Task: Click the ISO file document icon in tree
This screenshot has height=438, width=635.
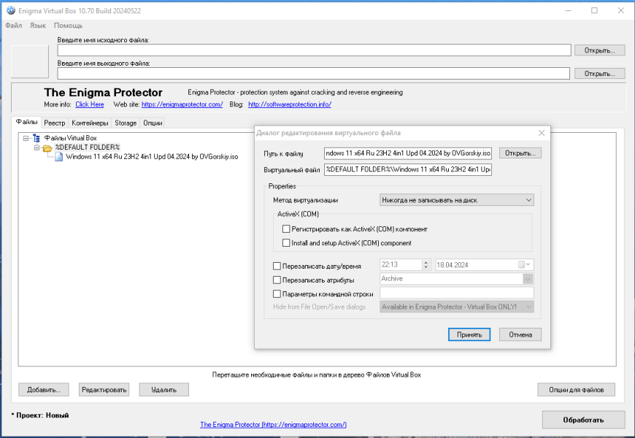Action: coord(58,157)
